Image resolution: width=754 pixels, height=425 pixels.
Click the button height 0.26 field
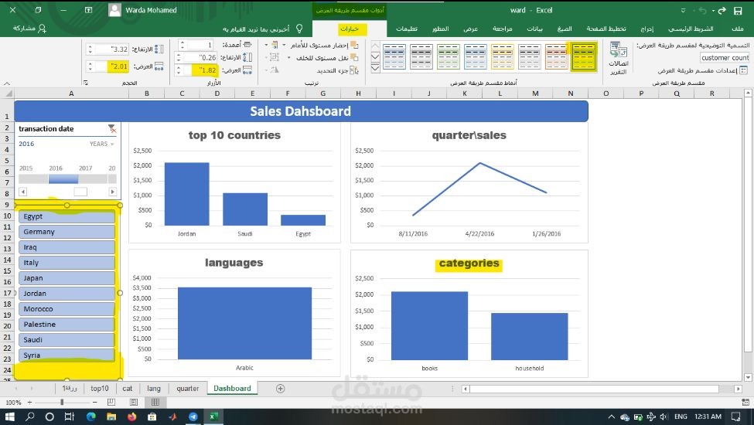(200, 58)
